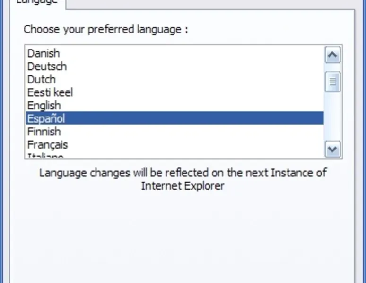Switch to the Language tab
The height and width of the screenshot is (283, 366).
37,2
